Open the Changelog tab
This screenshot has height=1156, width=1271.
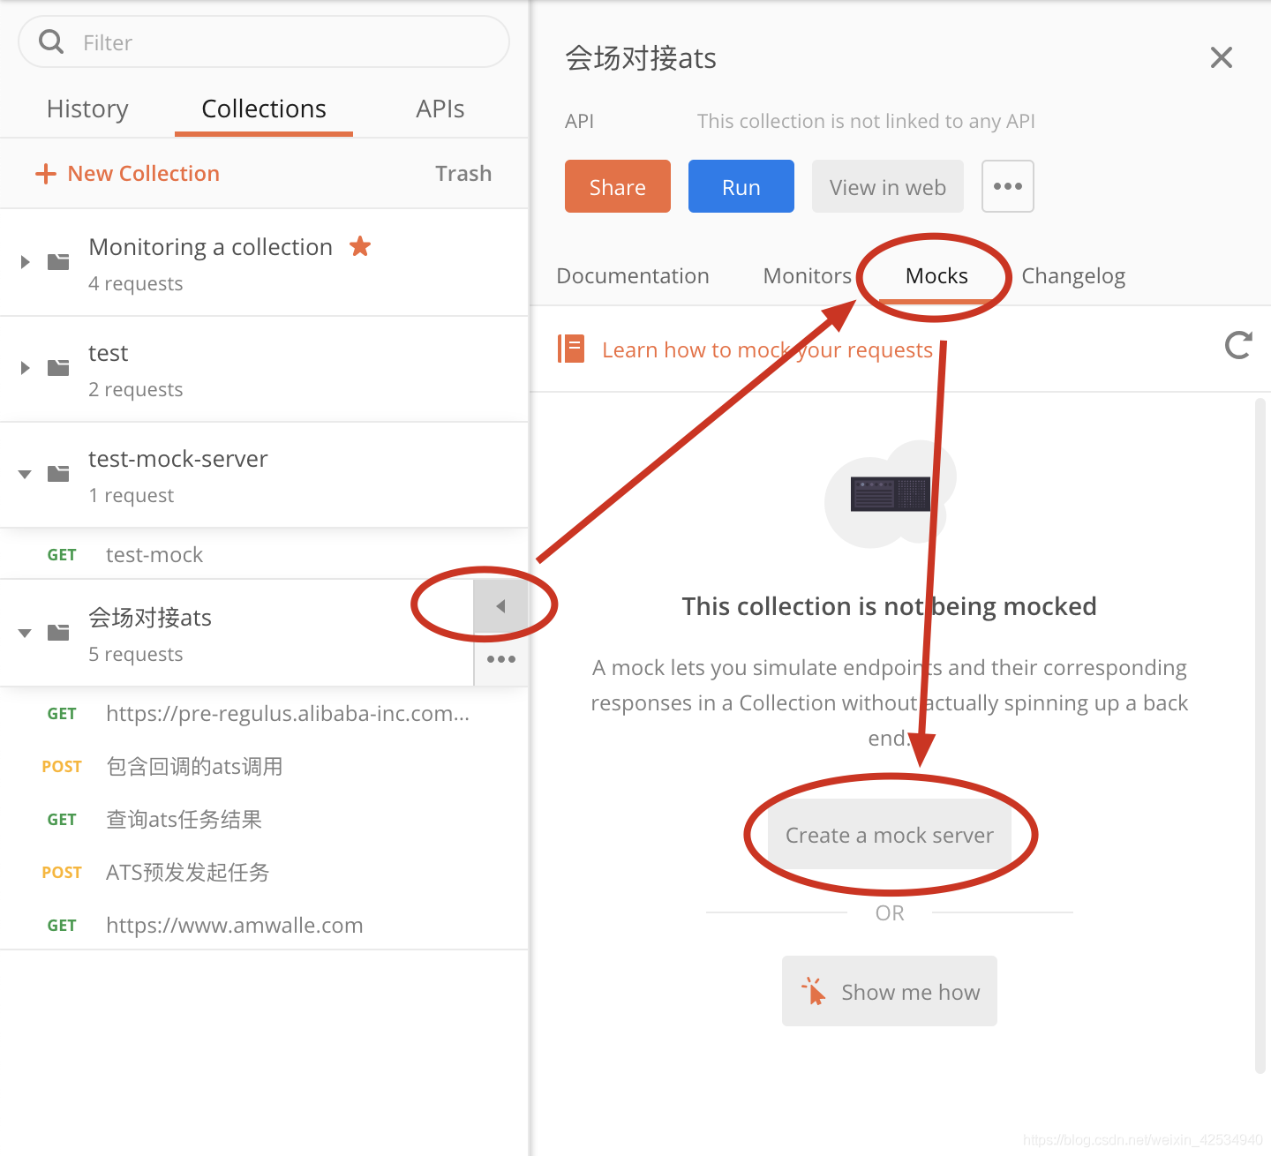pos(1073,276)
